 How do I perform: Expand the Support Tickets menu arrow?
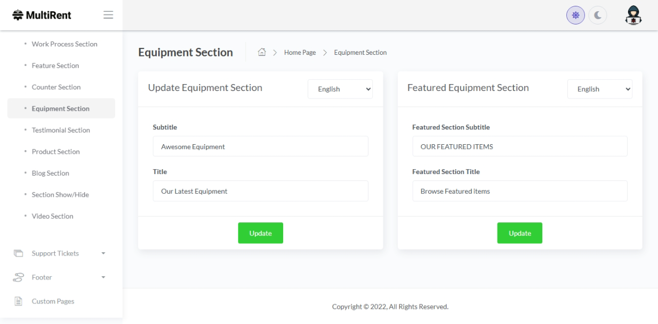click(x=103, y=254)
